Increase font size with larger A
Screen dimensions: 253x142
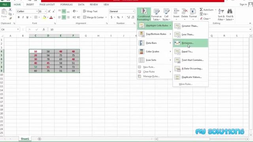[x=49, y=11]
